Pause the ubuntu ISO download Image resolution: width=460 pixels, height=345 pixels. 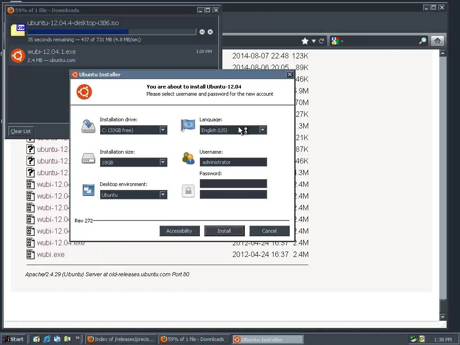click(202, 32)
